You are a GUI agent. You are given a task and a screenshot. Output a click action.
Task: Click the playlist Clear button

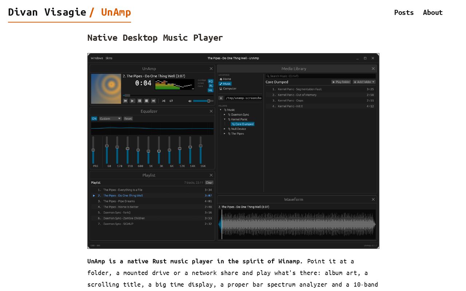coord(209,183)
